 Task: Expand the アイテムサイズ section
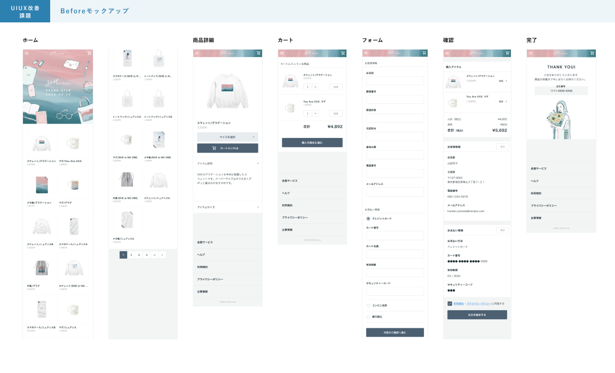(227, 207)
